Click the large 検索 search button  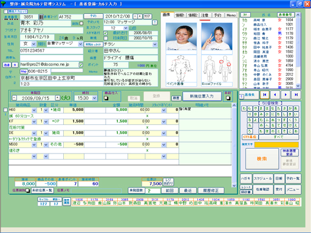click(262, 159)
